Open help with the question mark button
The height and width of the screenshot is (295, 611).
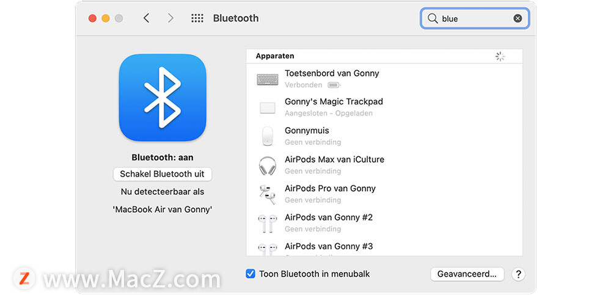tap(518, 274)
